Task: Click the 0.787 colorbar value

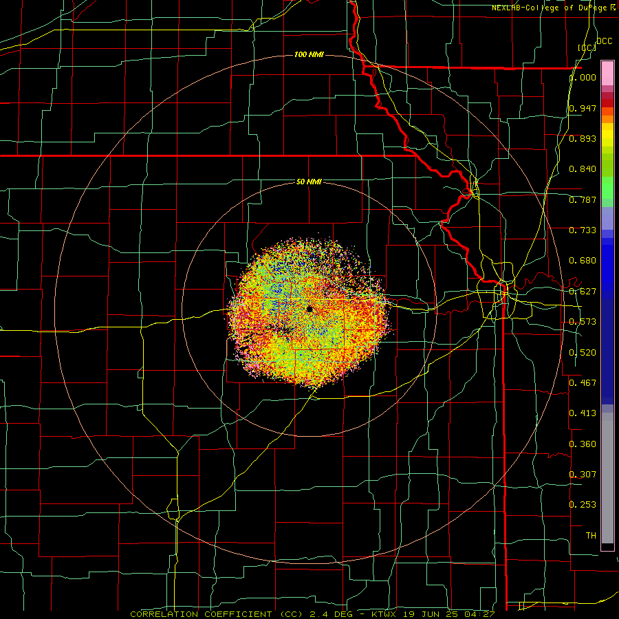Action: [x=583, y=199]
